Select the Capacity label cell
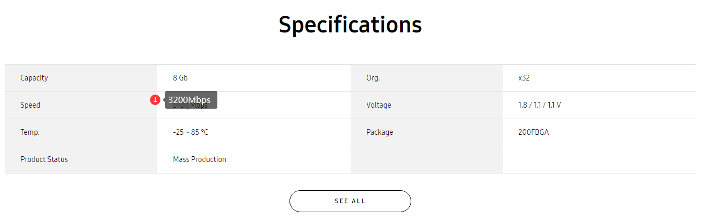Viewport: 719px width, 220px height. (x=81, y=78)
